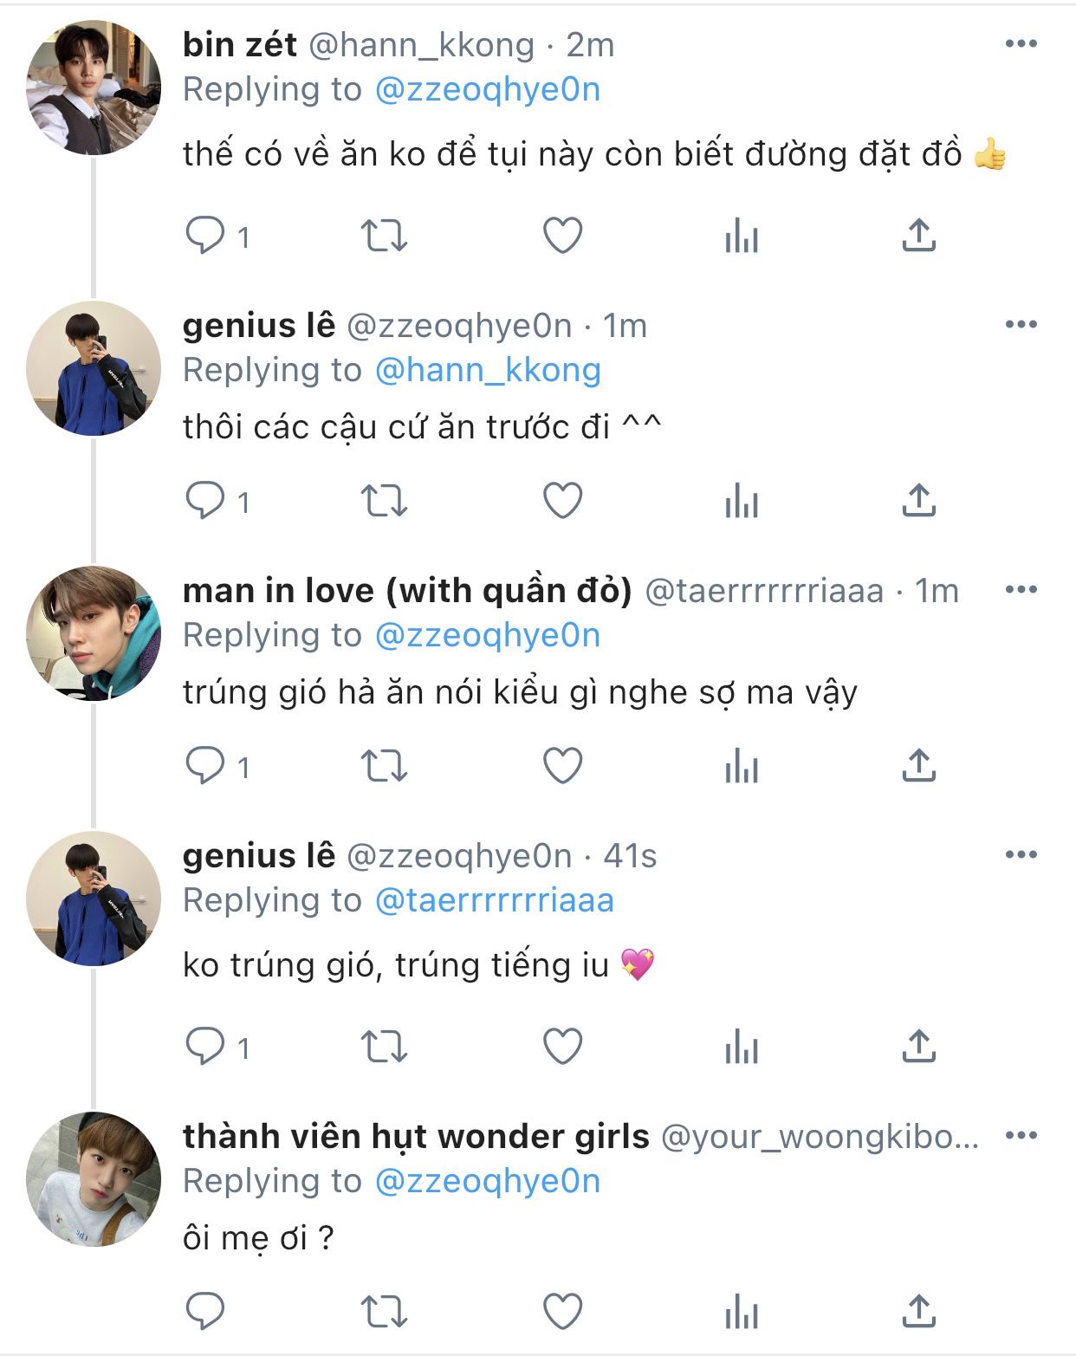Open more options for bin zét's tweet
1076x1356 pixels.
[1021, 44]
